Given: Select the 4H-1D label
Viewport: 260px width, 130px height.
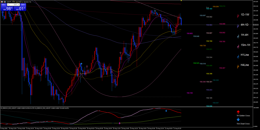Looking at the screenshot, I should pos(245,25).
